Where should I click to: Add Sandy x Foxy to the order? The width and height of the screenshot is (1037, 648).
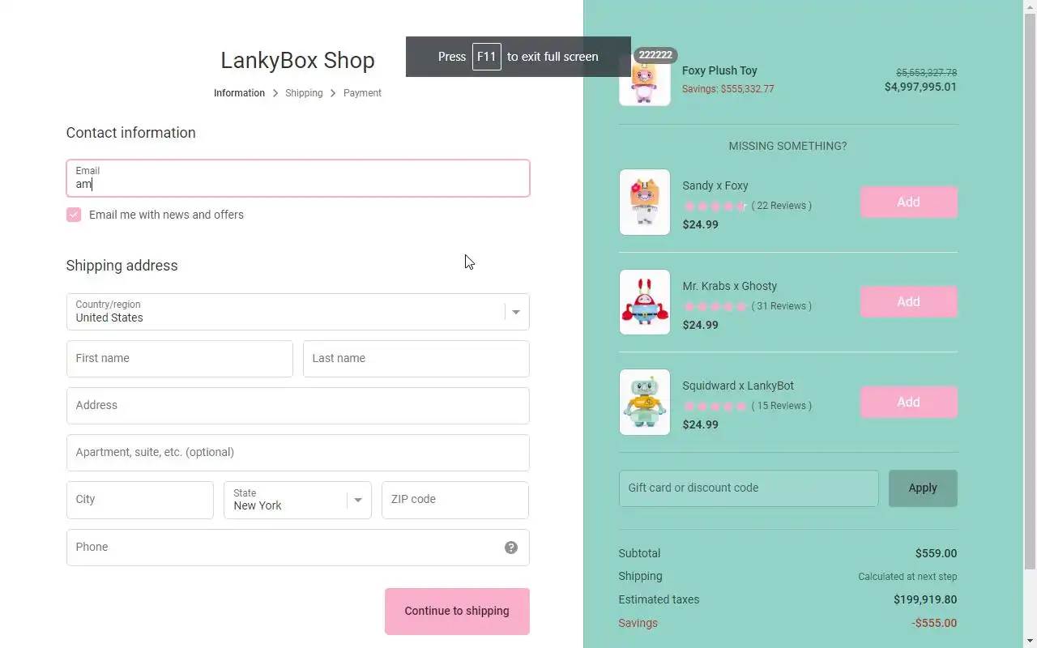[x=908, y=202]
